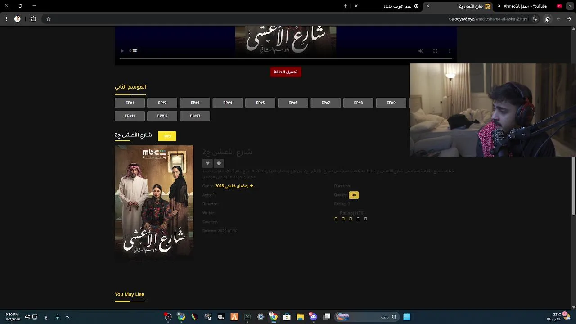Open the system volume control in the tray
Viewport: 576px width, 324px height.
pyautogui.click(x=27, y=317)
